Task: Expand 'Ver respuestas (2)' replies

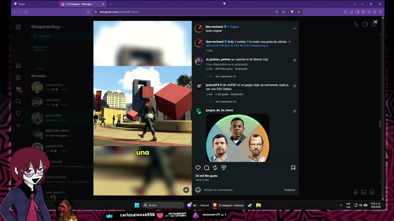Action: 226,102
